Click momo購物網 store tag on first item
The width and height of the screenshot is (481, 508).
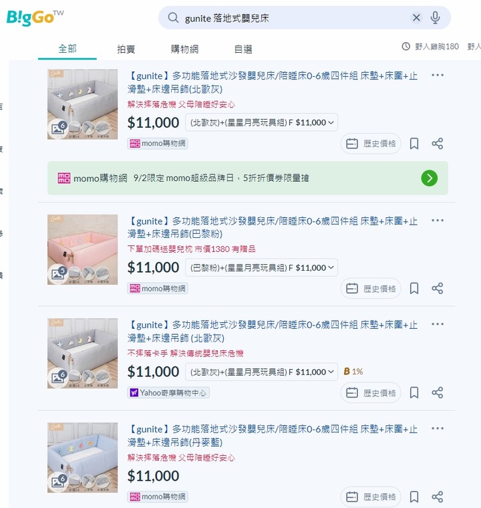click(158, 144)
